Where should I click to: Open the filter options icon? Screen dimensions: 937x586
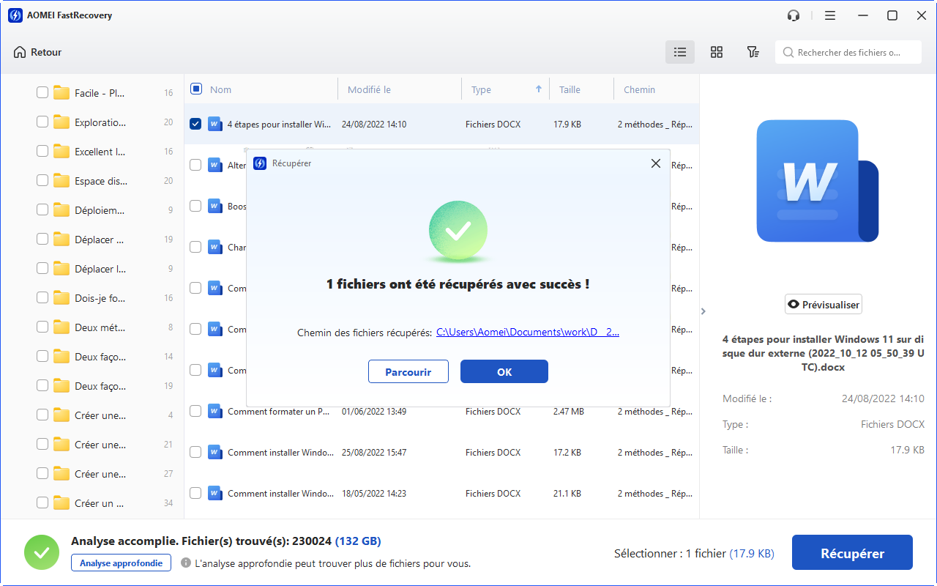(753, 52)
